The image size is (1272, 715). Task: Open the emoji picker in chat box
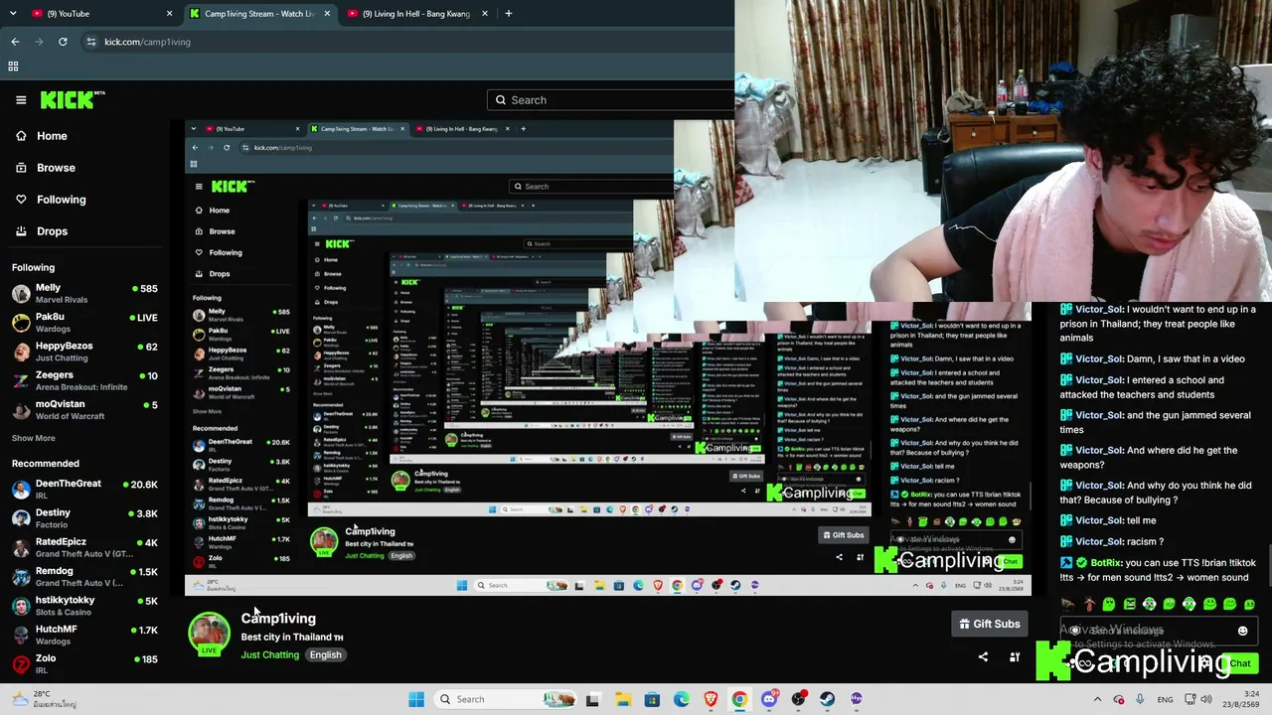(1242, 631)
